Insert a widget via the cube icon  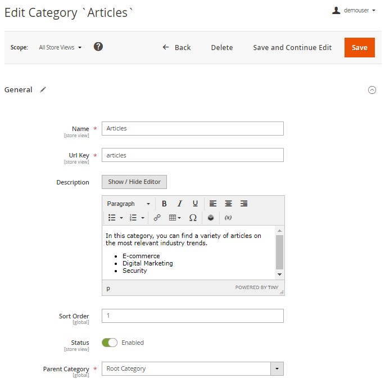[x=211, y=218]
